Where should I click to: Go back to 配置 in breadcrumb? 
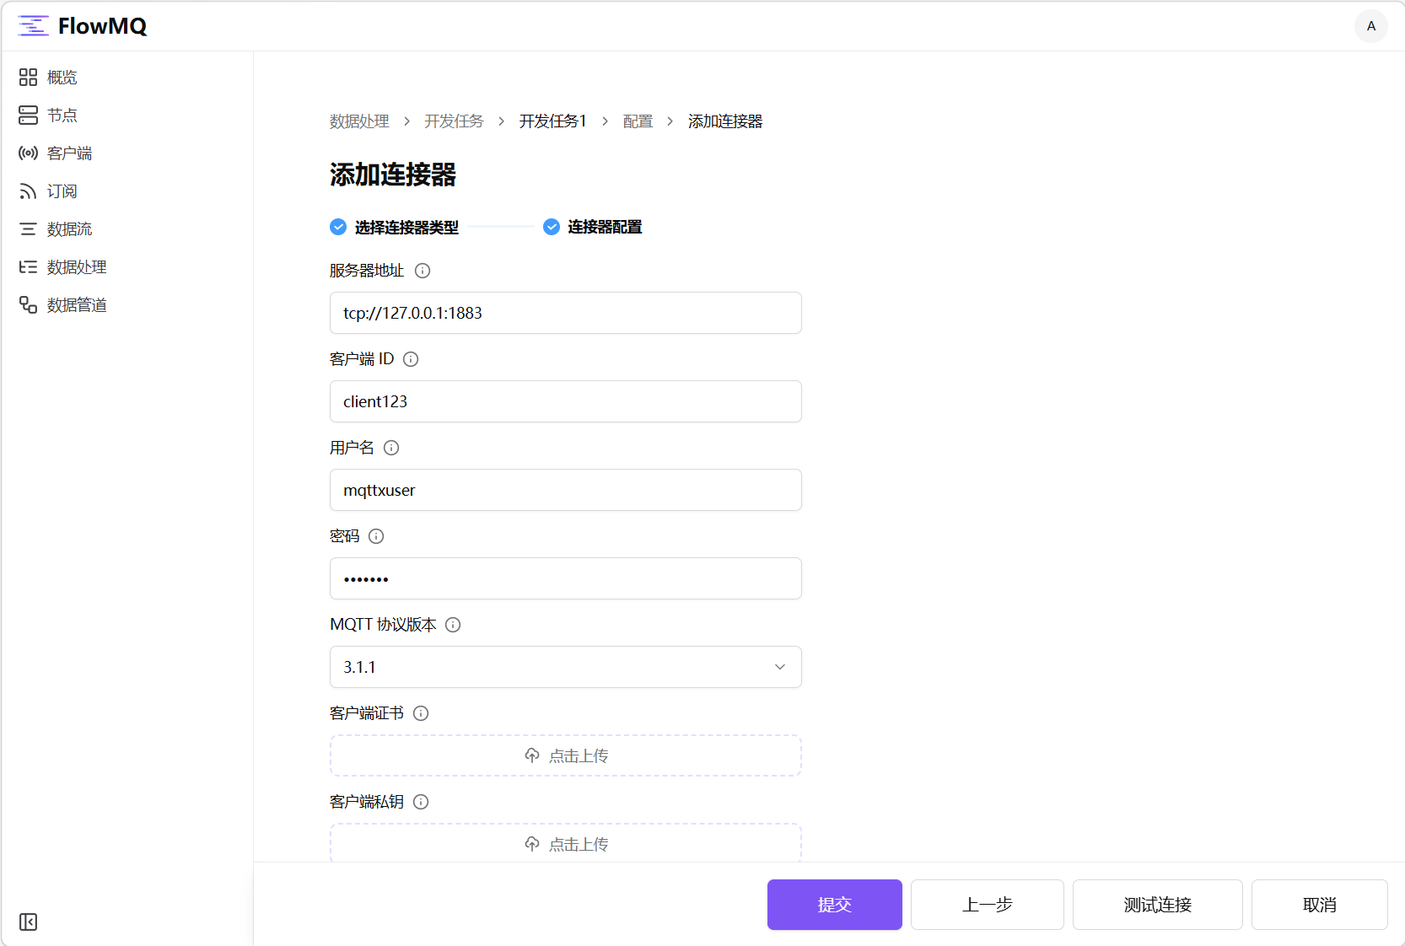pos(638,121)
